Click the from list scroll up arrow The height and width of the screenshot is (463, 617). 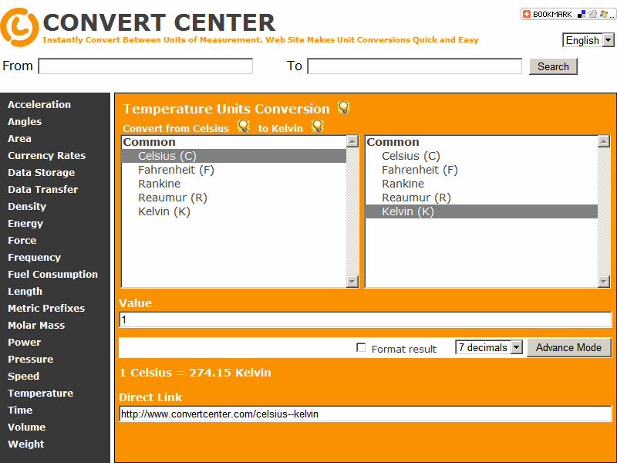click(352, 141)
